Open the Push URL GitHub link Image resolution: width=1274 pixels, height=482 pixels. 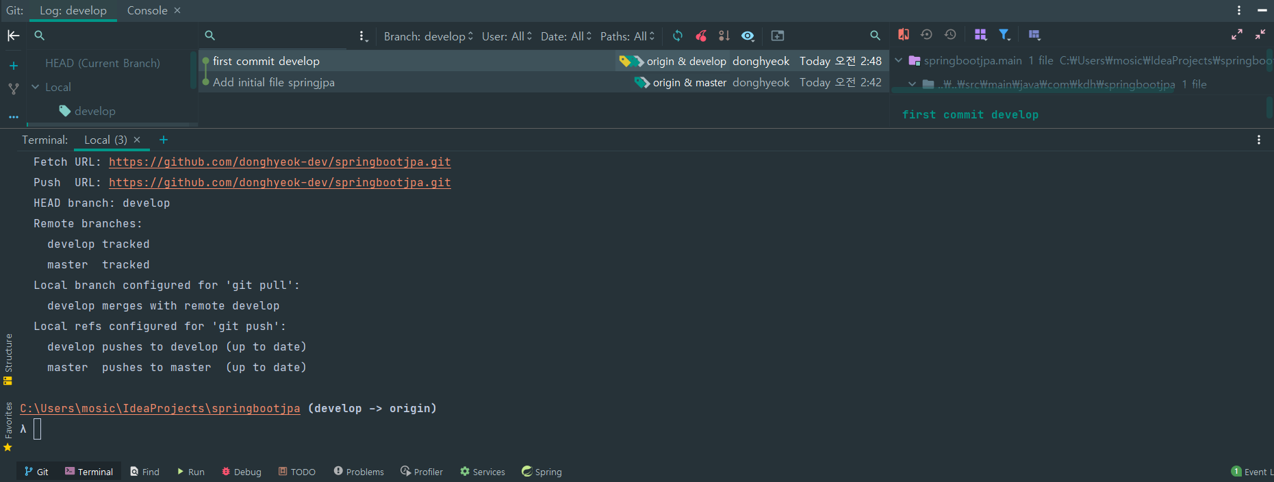[279, 183]
